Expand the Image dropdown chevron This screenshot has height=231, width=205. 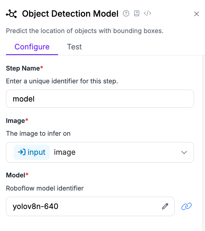[x=184, y=152]
